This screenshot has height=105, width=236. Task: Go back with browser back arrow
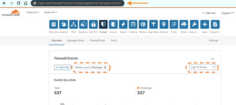[4, 3]
